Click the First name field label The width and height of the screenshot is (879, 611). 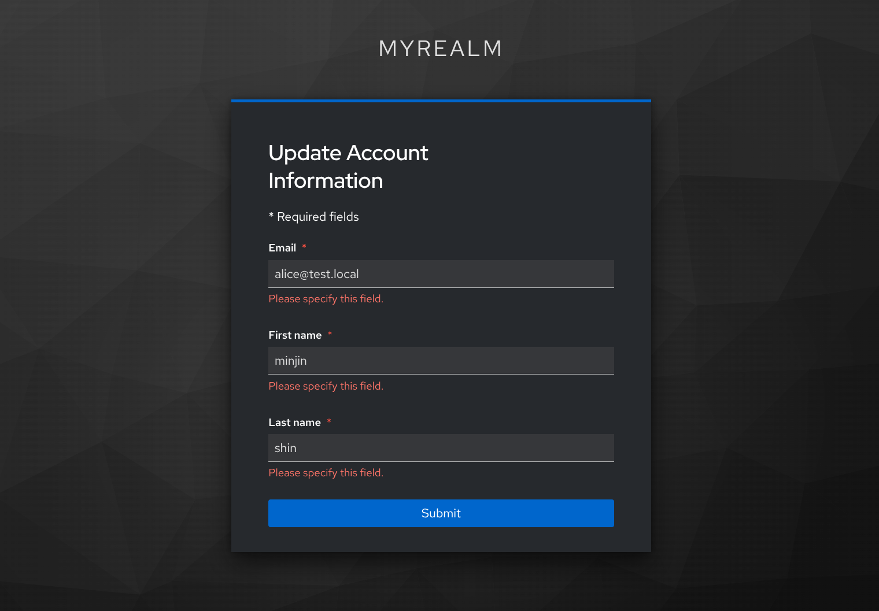pyautogui.click(x=295, y=335)
